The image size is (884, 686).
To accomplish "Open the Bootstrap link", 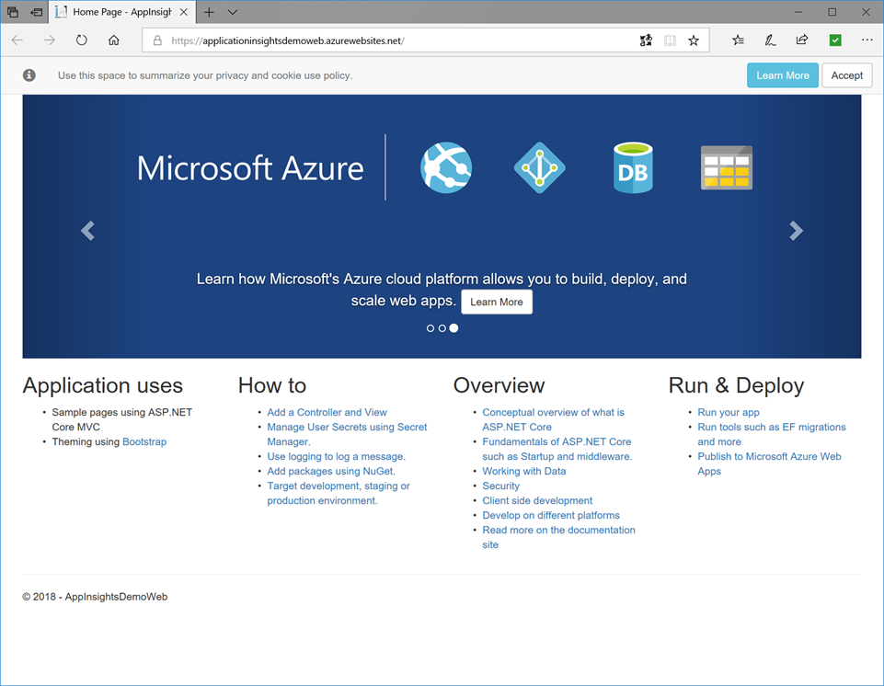I will [144, 441].
